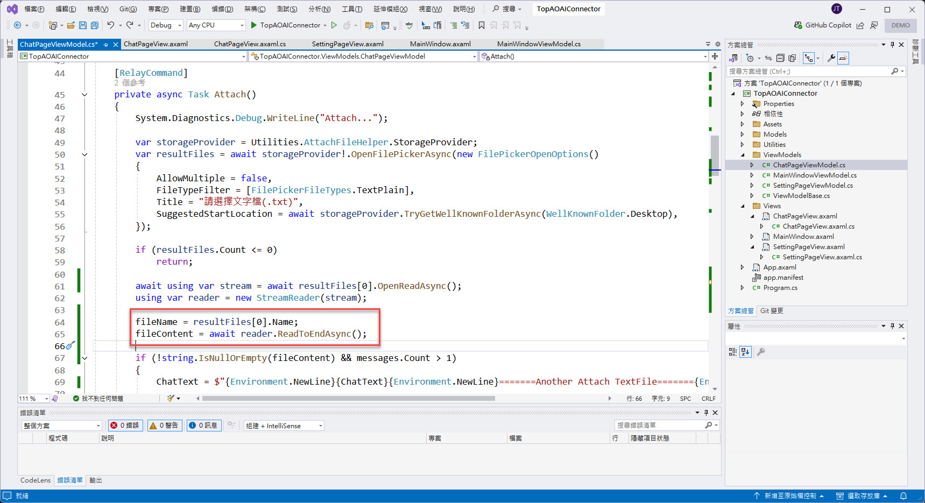Click Solution Explorer pending changes filter clock icon

[750, 58]
